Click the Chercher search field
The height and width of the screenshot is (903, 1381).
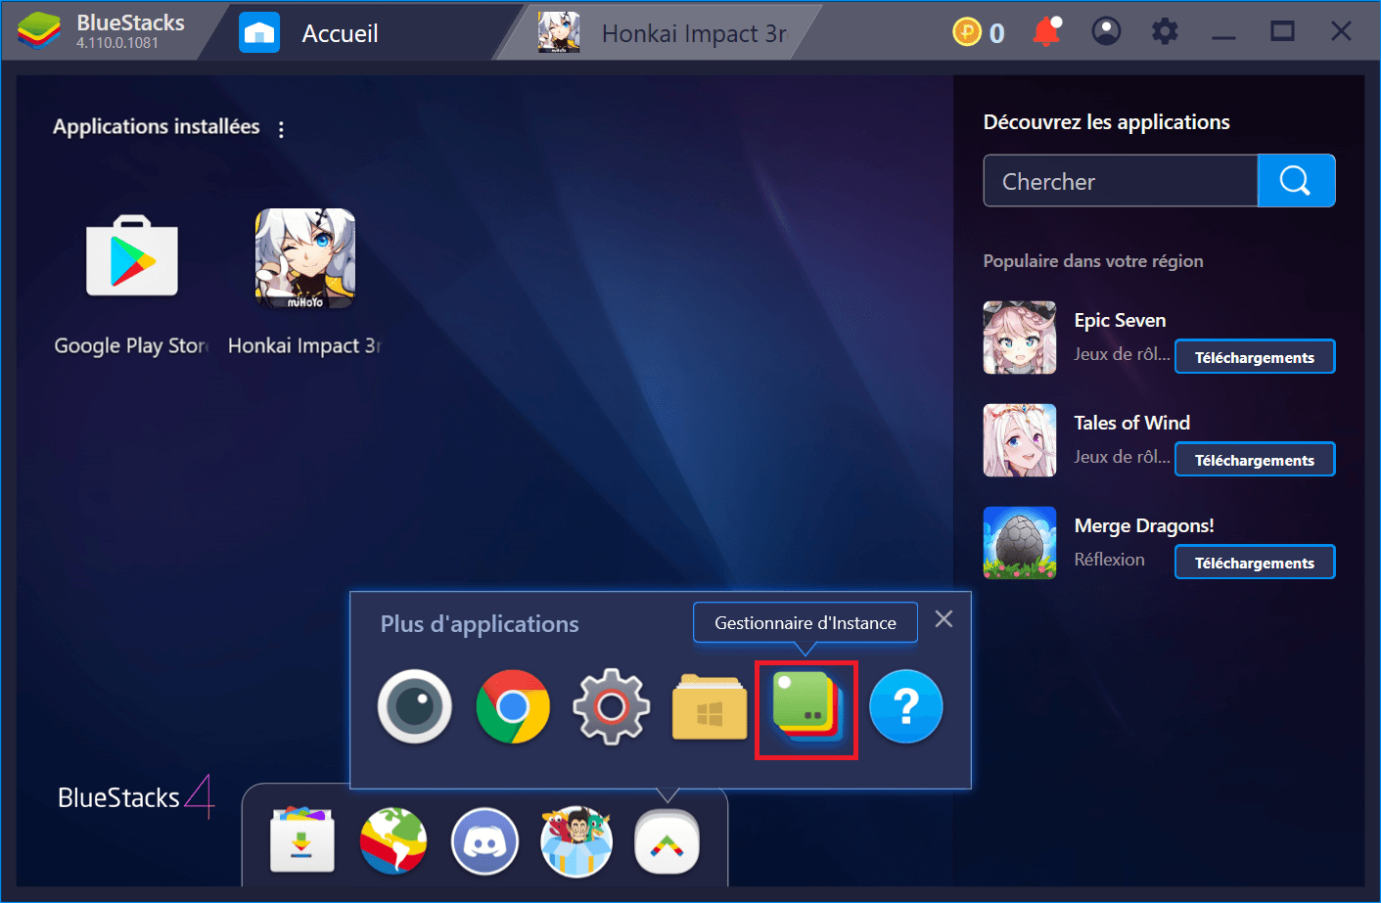1121,181
